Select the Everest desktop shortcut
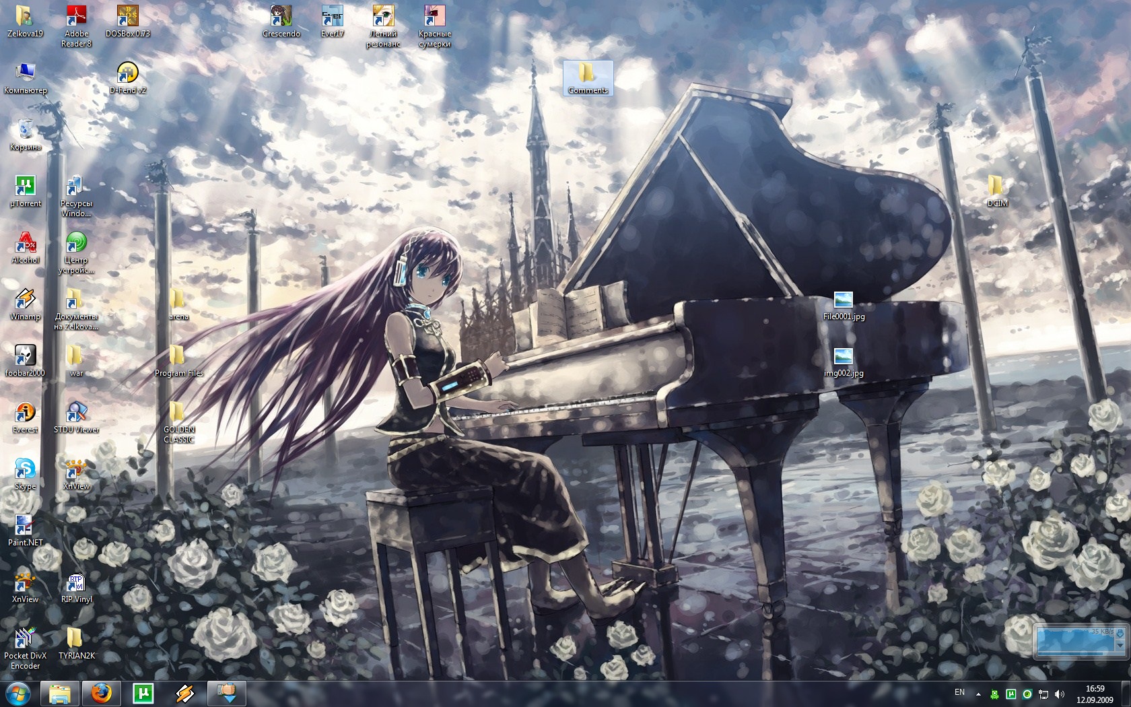The image size is (1131, 707). pyautogui.click(x=25, y=417)
